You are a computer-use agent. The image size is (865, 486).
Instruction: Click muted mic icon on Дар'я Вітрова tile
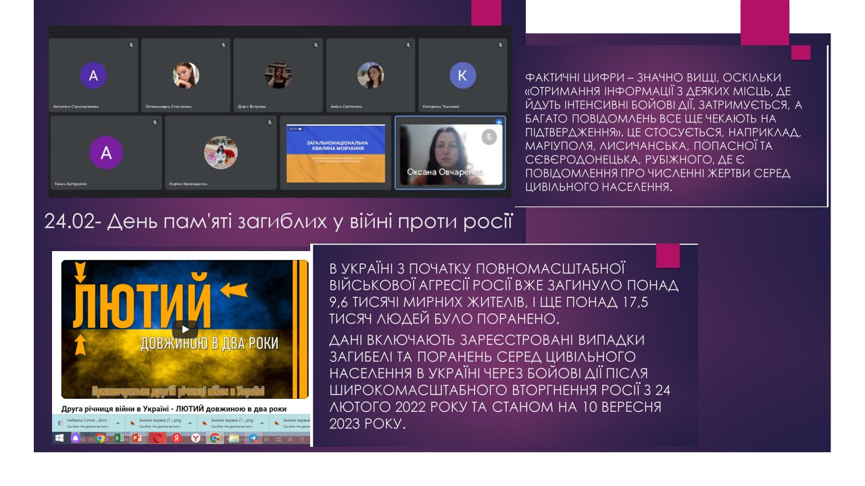point(316,45)
